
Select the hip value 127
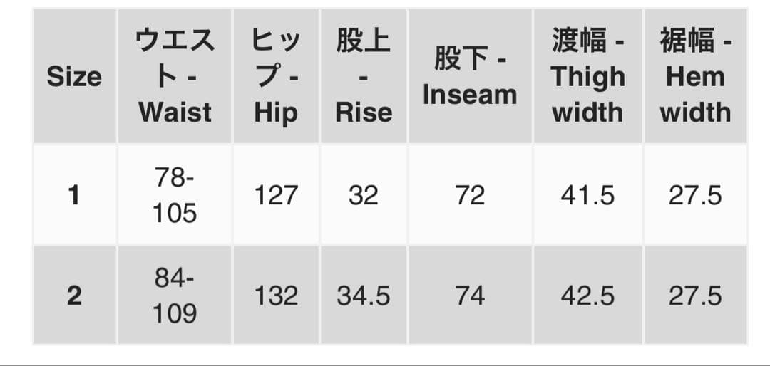(x=276, y=195)
